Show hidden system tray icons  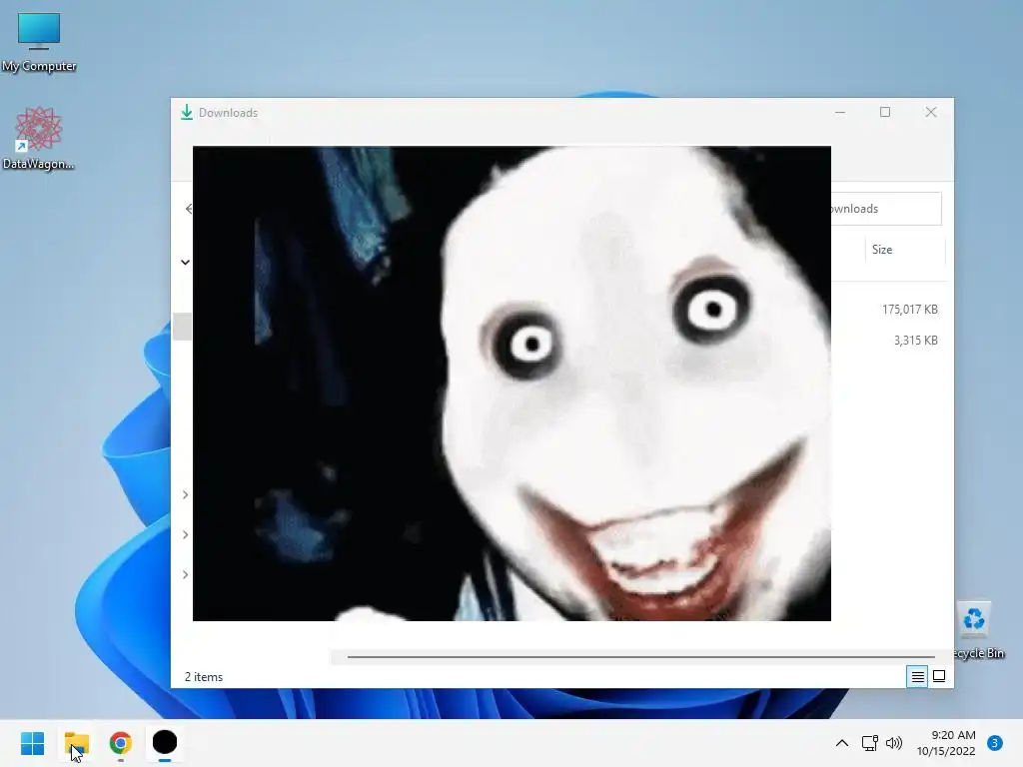coord(841,743)
